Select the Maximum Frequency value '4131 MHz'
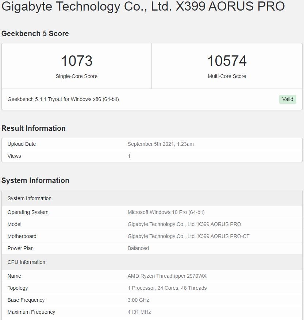This screenshot has width=304, height=320. [x=139, y=312]
